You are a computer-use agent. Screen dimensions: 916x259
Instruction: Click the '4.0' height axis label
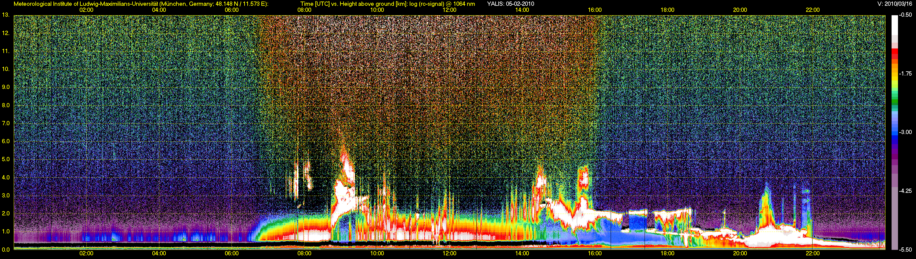click(x=6, y=177)
